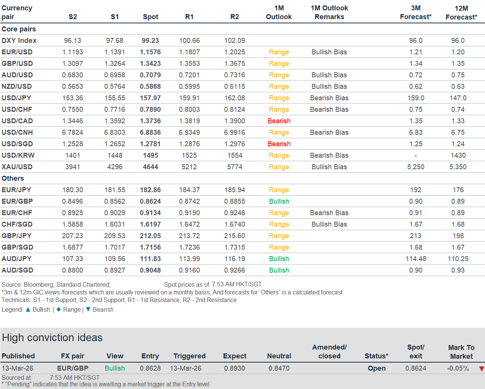This screenshot has width=485, height=389.
Task: Click the Open status of EUR/GBP idea
Action: click(x=377, y=368)
